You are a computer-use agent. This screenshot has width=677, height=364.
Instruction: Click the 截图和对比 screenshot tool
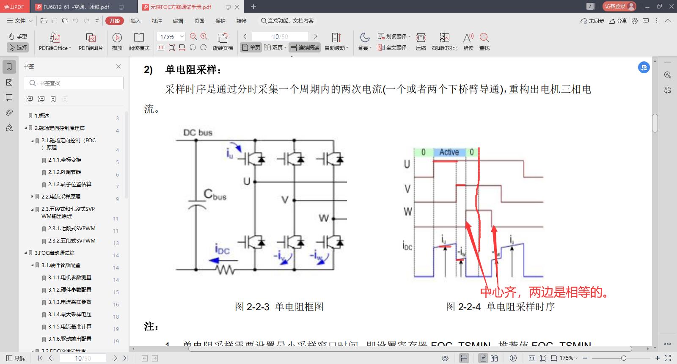coord(444,42)
